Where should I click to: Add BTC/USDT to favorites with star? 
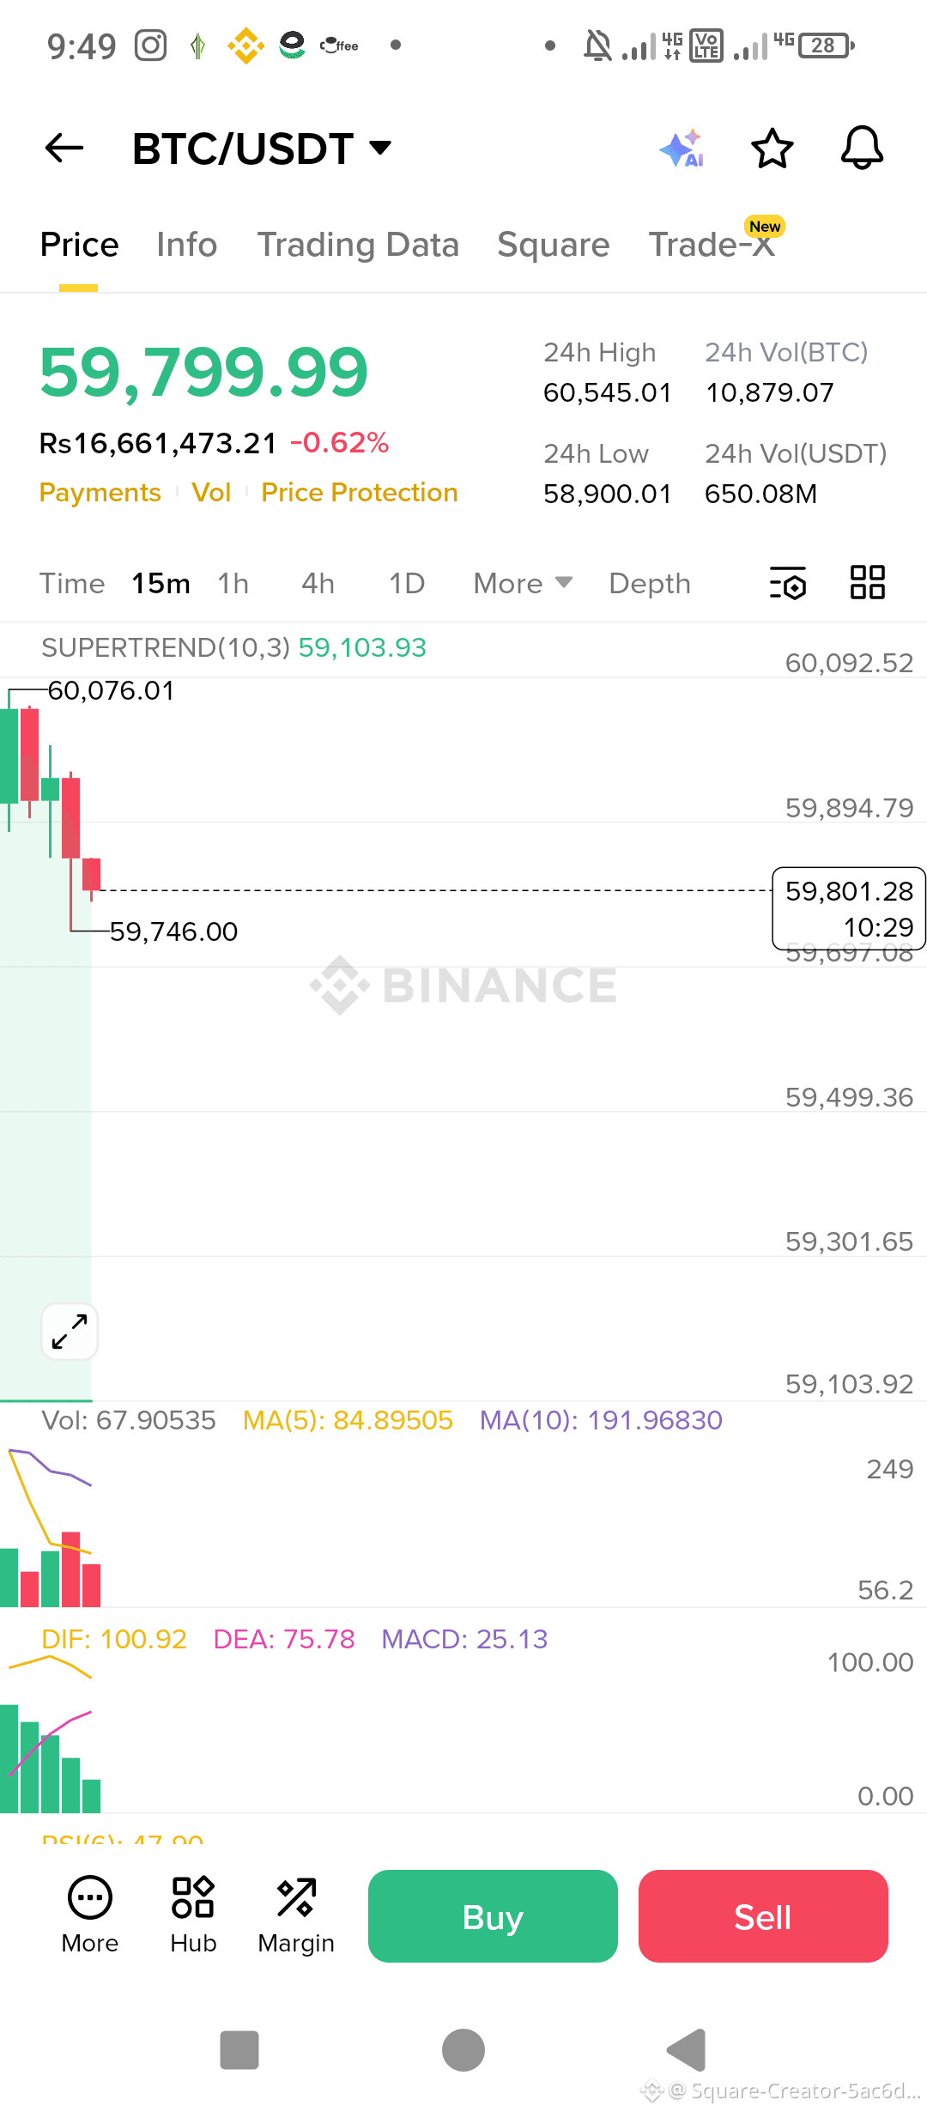coord(772,148)
